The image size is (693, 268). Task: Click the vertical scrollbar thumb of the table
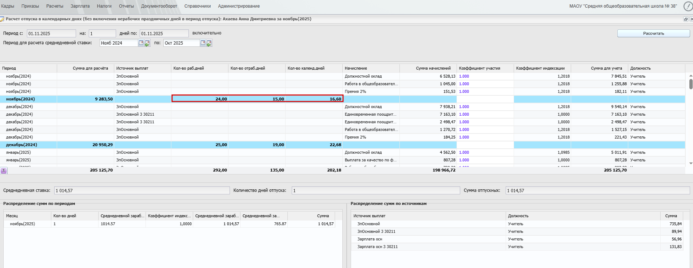pyautogui.click(x=690, y=84)
